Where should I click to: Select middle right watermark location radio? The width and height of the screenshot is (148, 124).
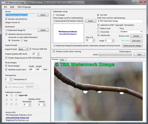(16, 100)
